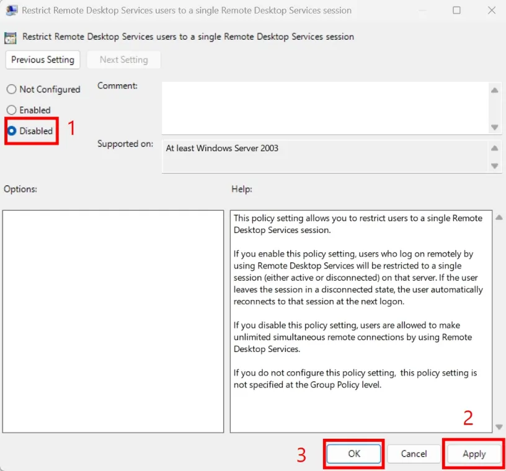Maximize the policy setting window

tap(456, 11)
